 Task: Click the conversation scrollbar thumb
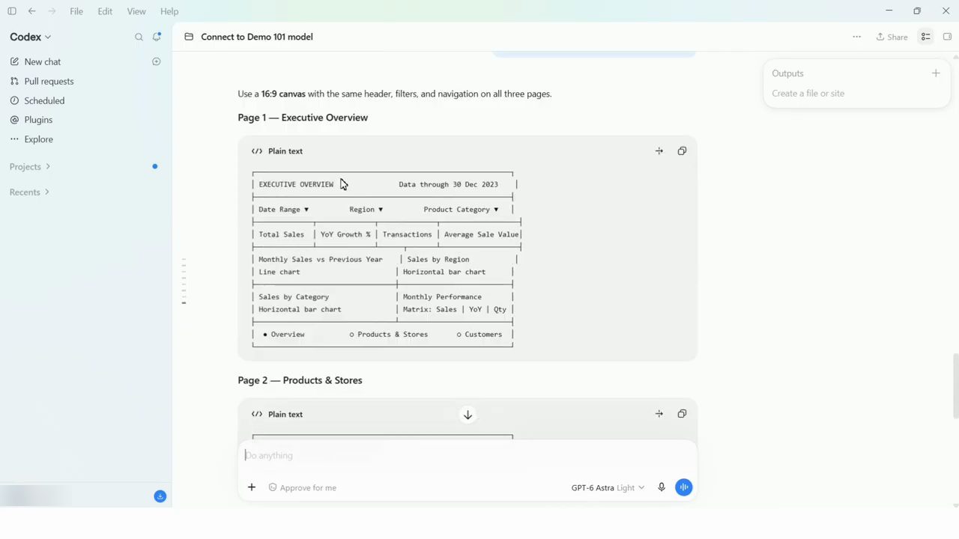[955, 386]
